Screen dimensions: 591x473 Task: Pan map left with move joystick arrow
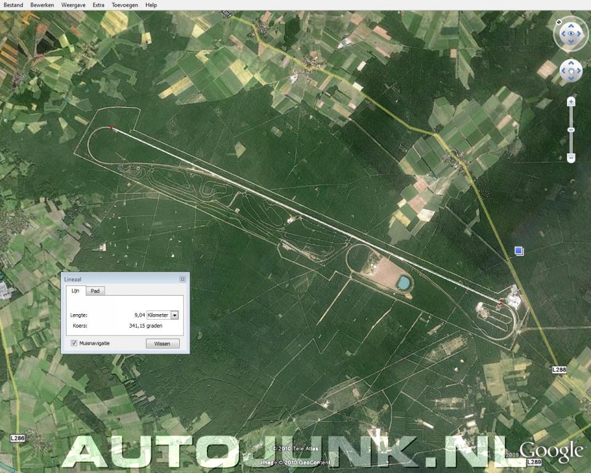563,72
